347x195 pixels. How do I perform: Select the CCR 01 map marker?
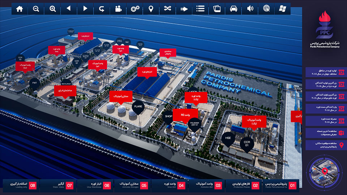247,144
